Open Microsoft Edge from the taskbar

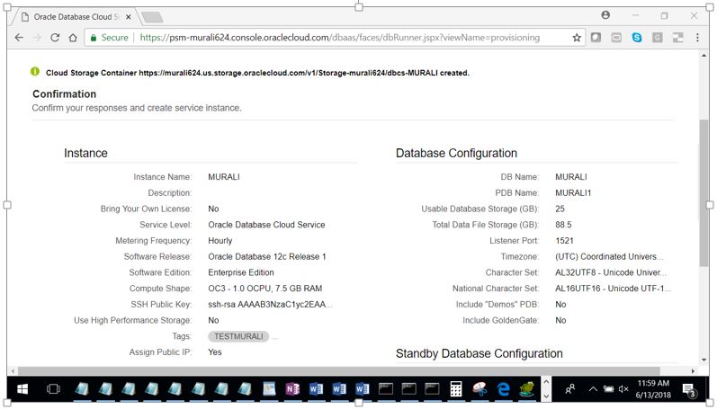[x=504, y=389]
